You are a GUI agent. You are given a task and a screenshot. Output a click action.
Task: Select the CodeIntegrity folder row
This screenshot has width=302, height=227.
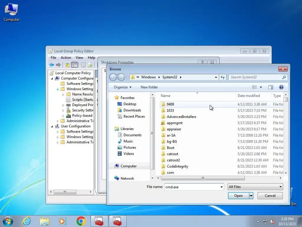[x=221, y=166]
